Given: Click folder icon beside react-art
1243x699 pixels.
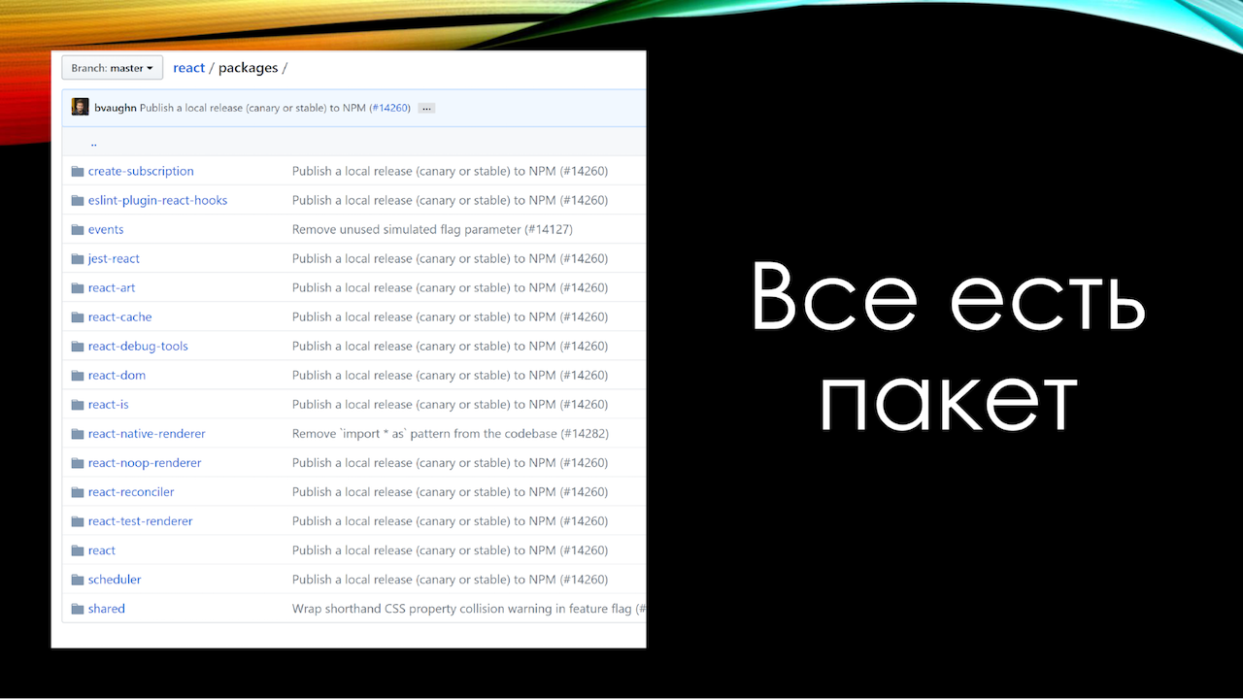Looking at the screenshot, I should [78, 288].
